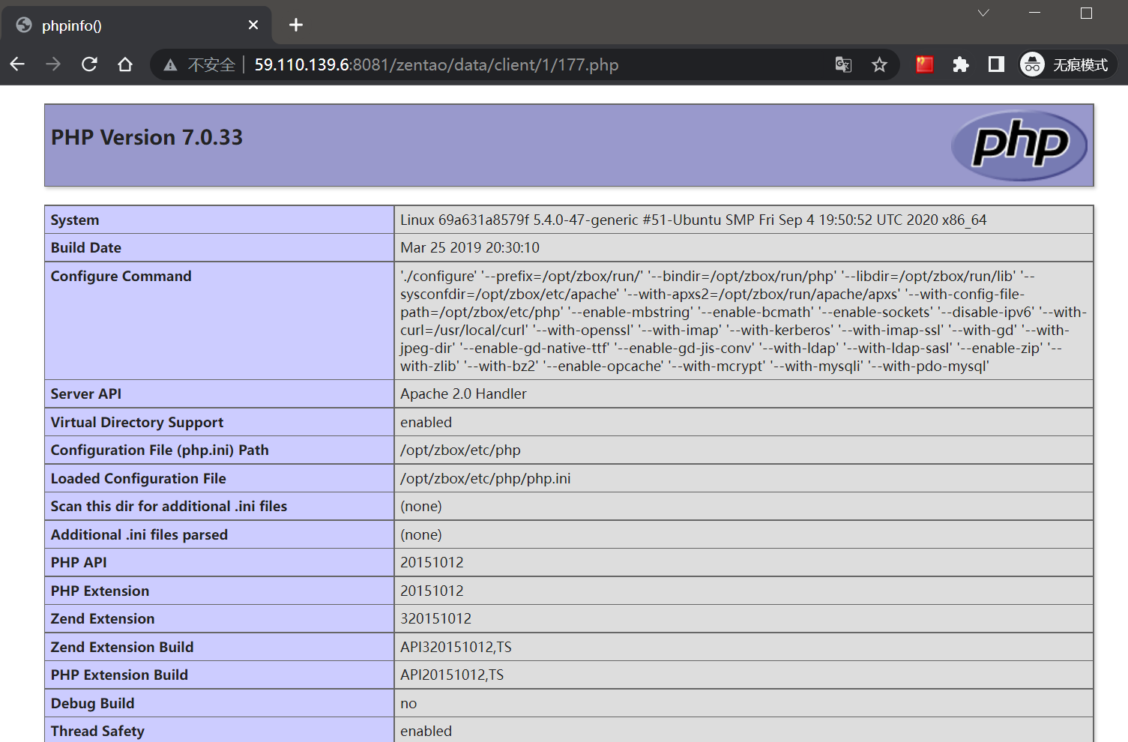Click the red flag extension icon
Screen dimensions: 1128x742
pos(924,64)
